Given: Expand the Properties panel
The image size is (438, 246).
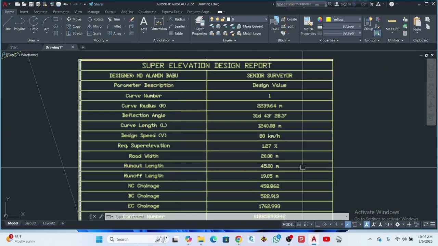Looking at the screenshot, I should (329, 40).
